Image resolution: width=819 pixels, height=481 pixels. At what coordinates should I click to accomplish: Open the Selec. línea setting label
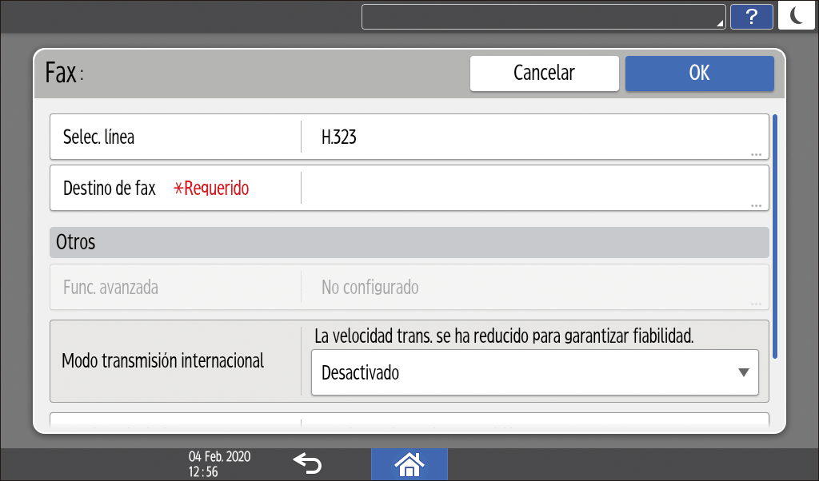[x=98, y=137]
